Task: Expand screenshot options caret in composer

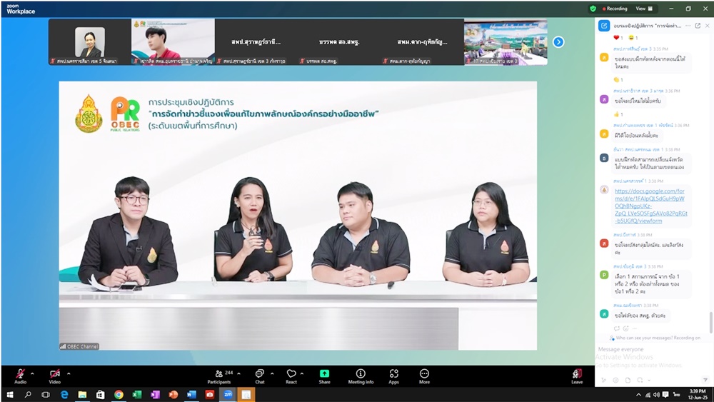Action: pyautogui.click(x=649, y=380)
